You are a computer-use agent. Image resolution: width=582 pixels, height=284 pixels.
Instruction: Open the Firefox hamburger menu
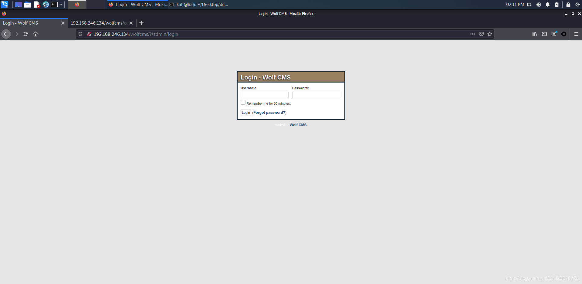pos(576,34)
